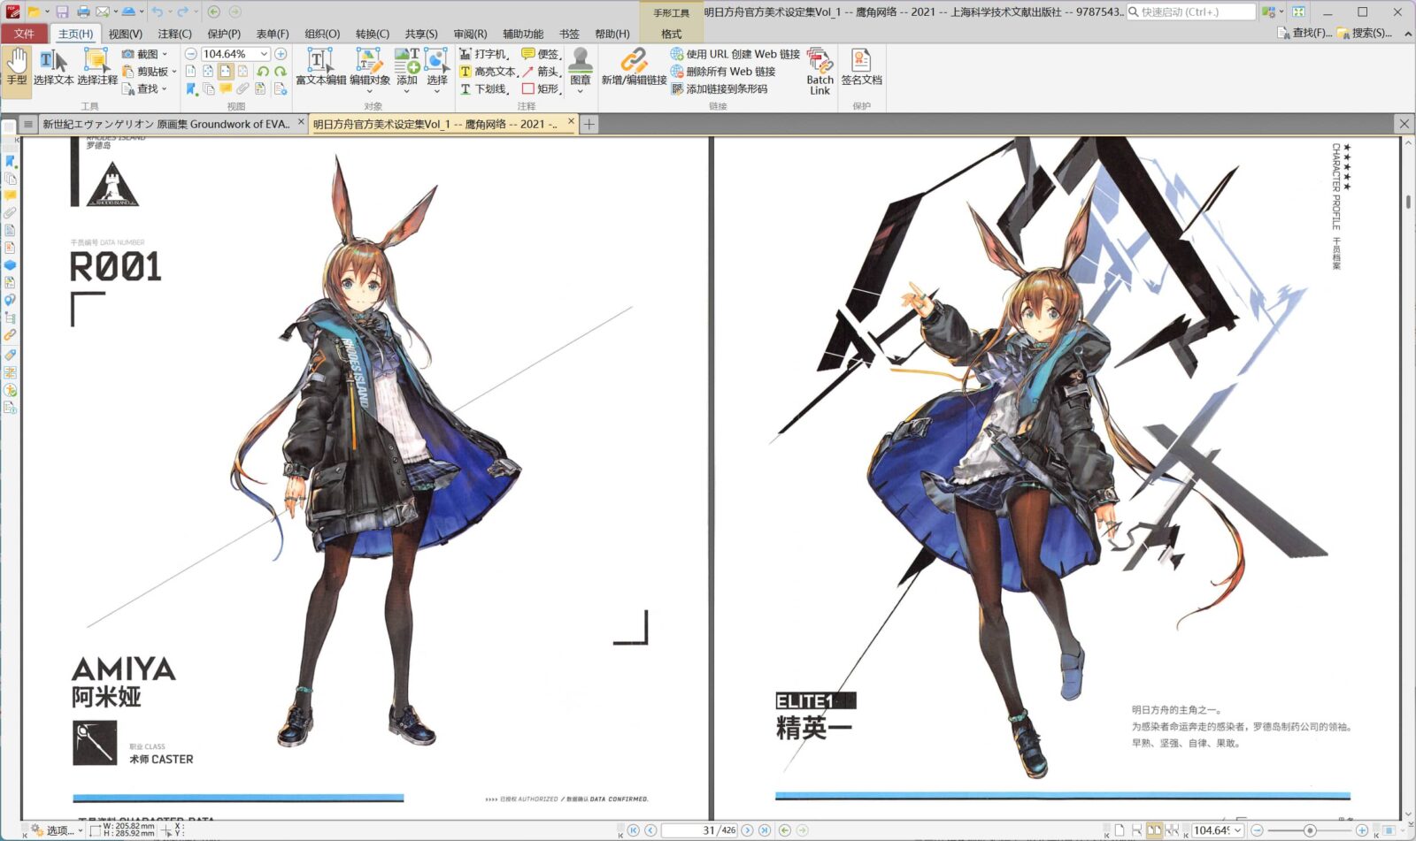1416x841 pixels.
Task: Toggle the Actual Size view button in the ribbon
Action: point(190,71)
